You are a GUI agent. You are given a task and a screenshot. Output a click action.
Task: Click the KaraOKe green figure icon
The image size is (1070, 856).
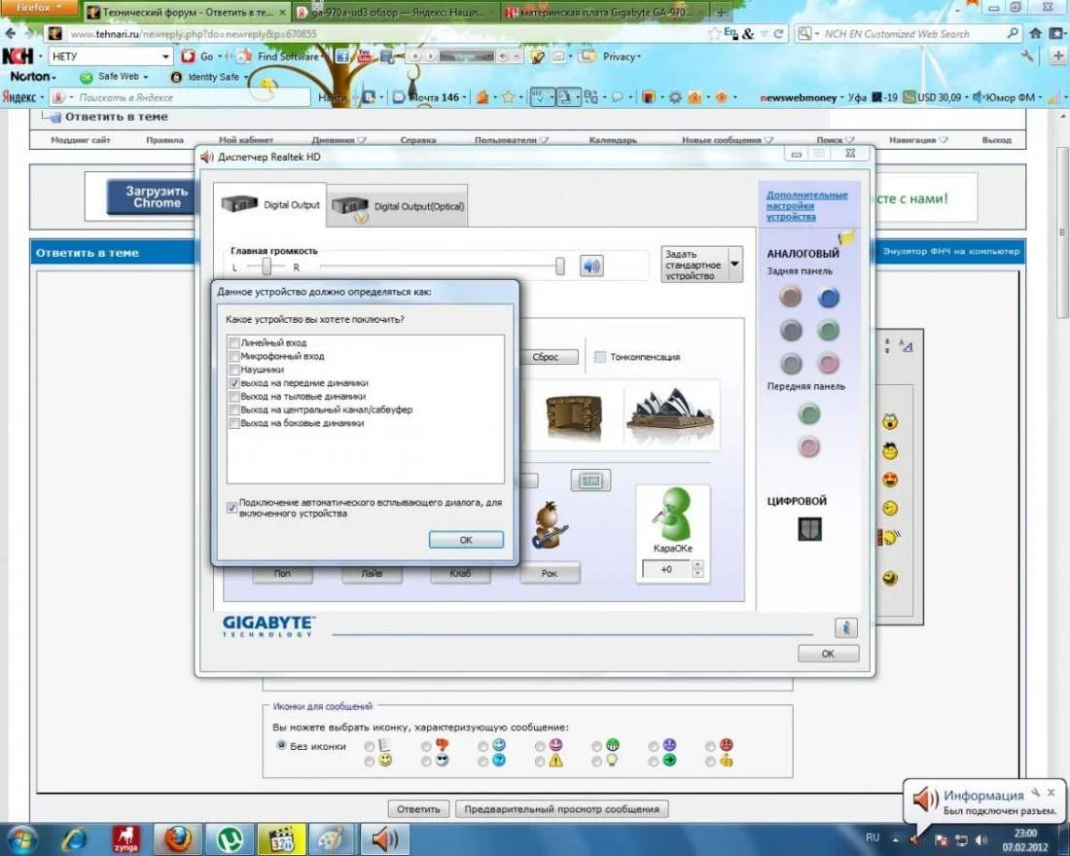point(673,514)
